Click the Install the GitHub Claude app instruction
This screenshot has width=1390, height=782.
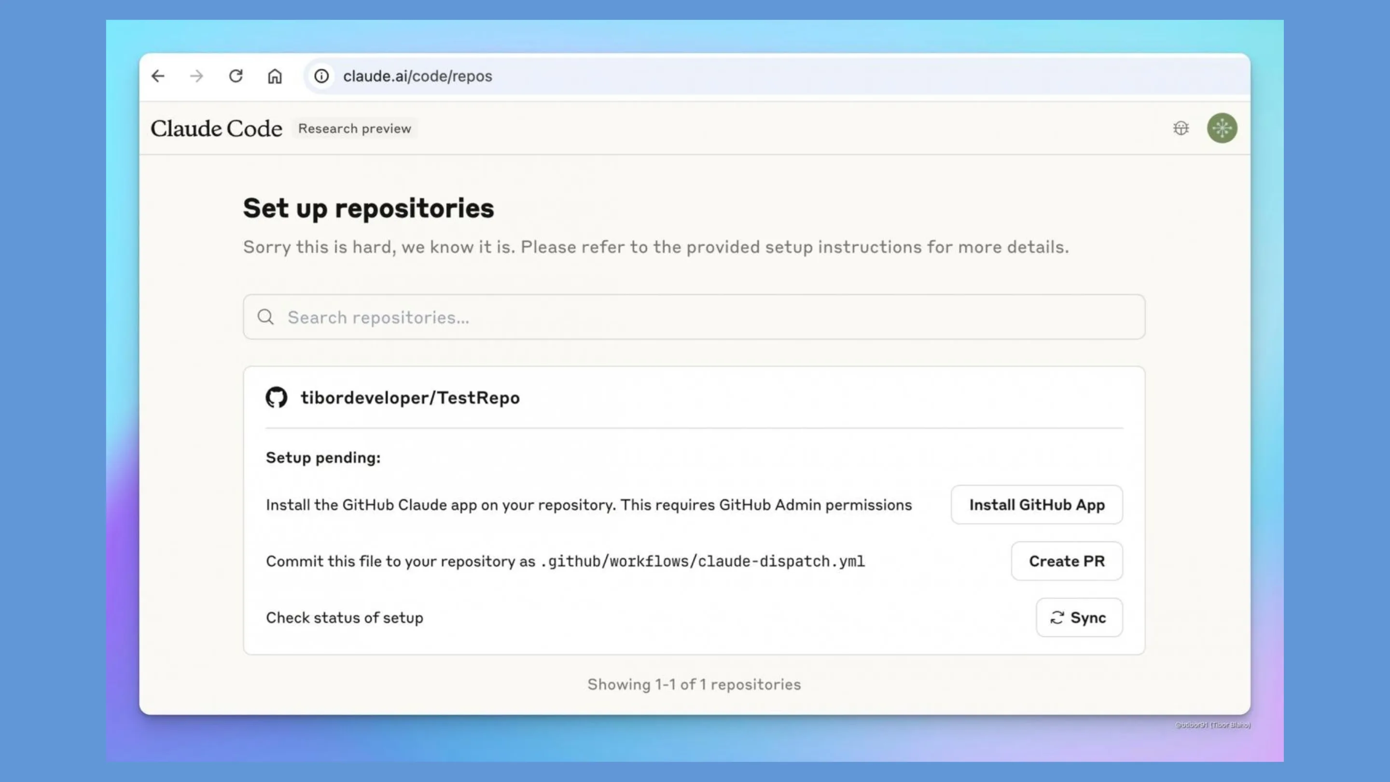(x=589, y=505)
